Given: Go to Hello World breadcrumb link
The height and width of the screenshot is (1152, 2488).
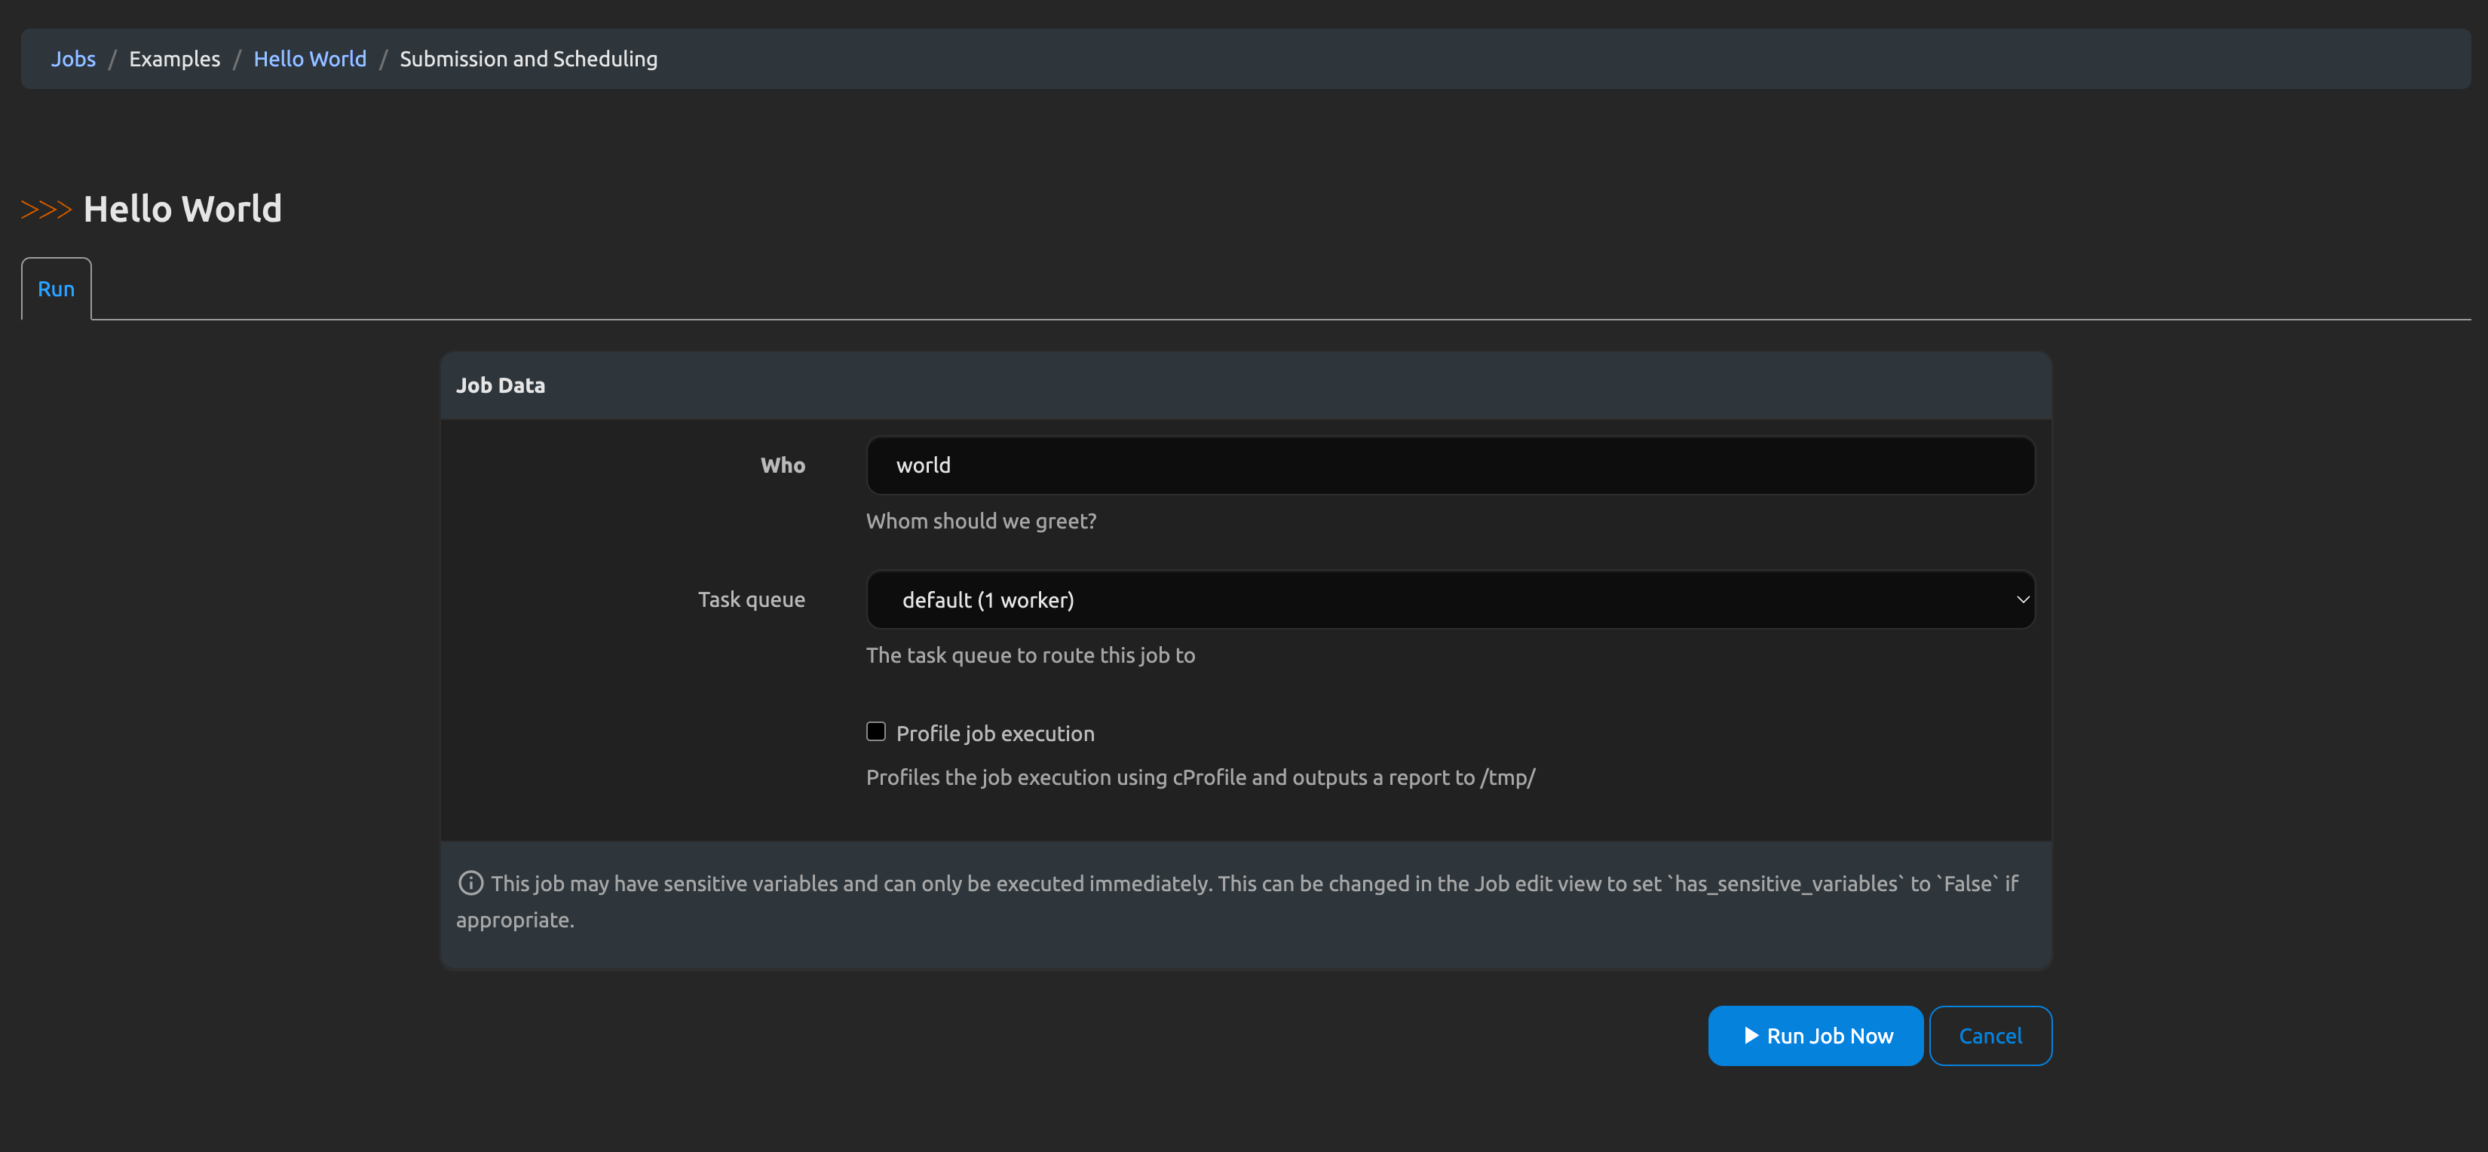Looking at the screenshot, I should click(309, 59).
